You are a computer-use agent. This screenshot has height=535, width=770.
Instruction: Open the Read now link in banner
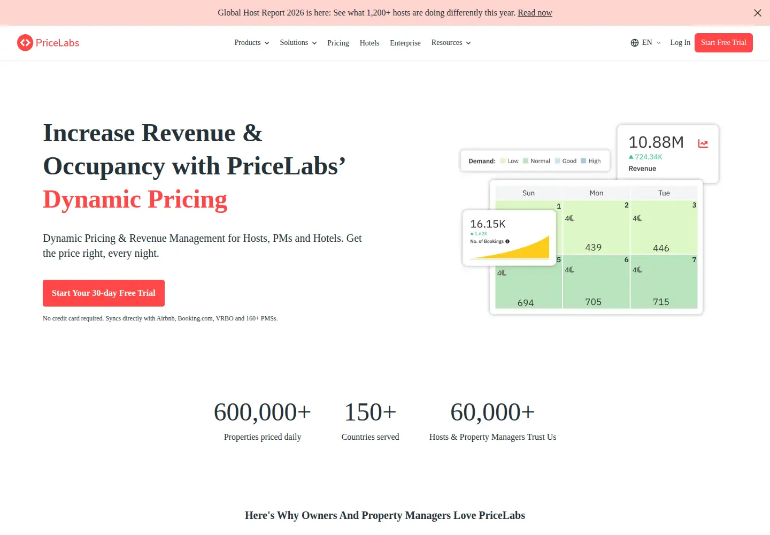pos(535,13)
